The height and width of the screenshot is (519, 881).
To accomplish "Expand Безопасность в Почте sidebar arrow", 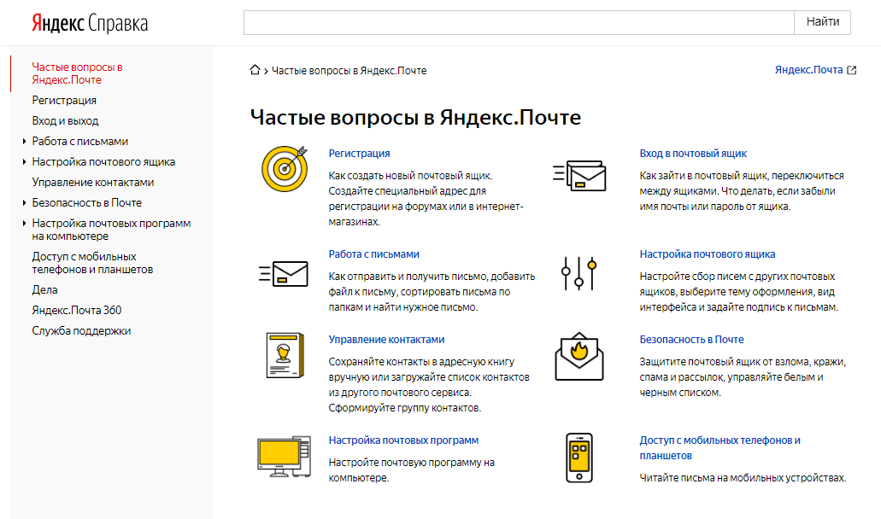I will click(x=24, y=203).
